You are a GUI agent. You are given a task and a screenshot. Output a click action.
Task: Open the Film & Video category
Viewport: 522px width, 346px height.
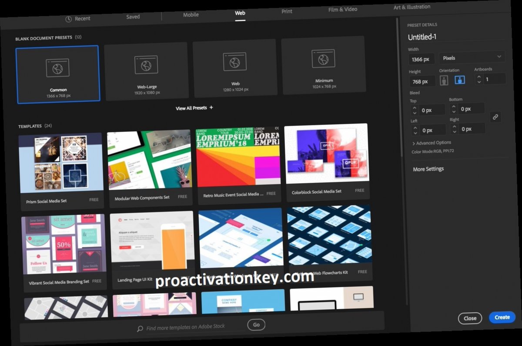[342, 9]
